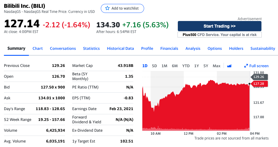278x147 pixels.
Task: Click the 10 AM label on chart axis
Action: (156, 133)
